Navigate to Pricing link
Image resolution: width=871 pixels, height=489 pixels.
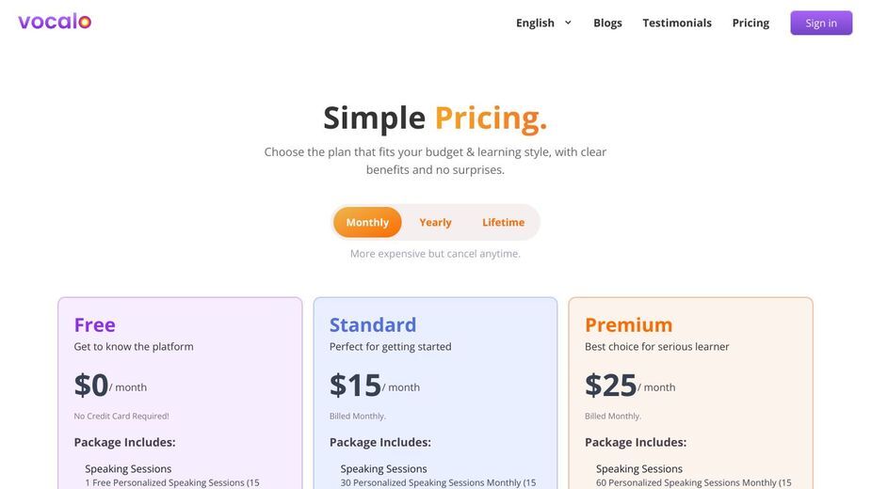[750, 23]
